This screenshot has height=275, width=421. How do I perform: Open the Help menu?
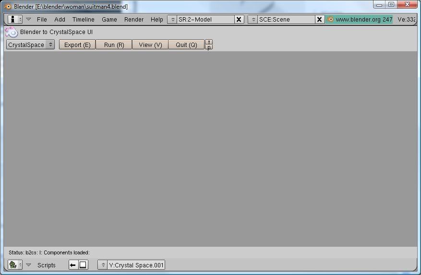tap(157, 19)
